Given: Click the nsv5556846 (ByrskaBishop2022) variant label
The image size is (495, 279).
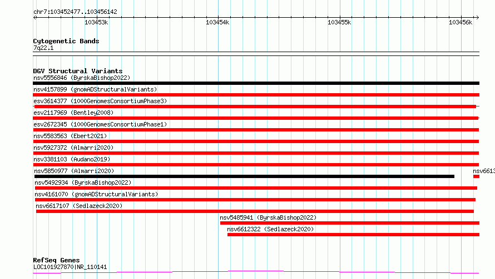Looking at the screenshot, I should [x=82, y=78].
